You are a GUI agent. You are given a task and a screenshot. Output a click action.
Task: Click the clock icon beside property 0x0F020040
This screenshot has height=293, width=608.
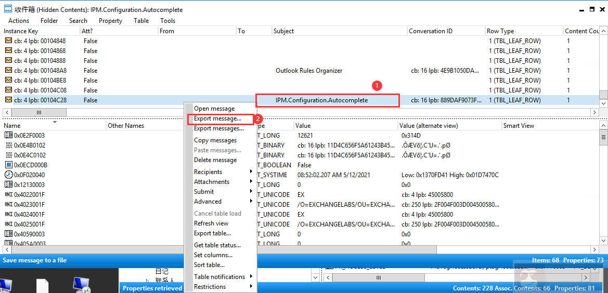[x=8, y=175]
